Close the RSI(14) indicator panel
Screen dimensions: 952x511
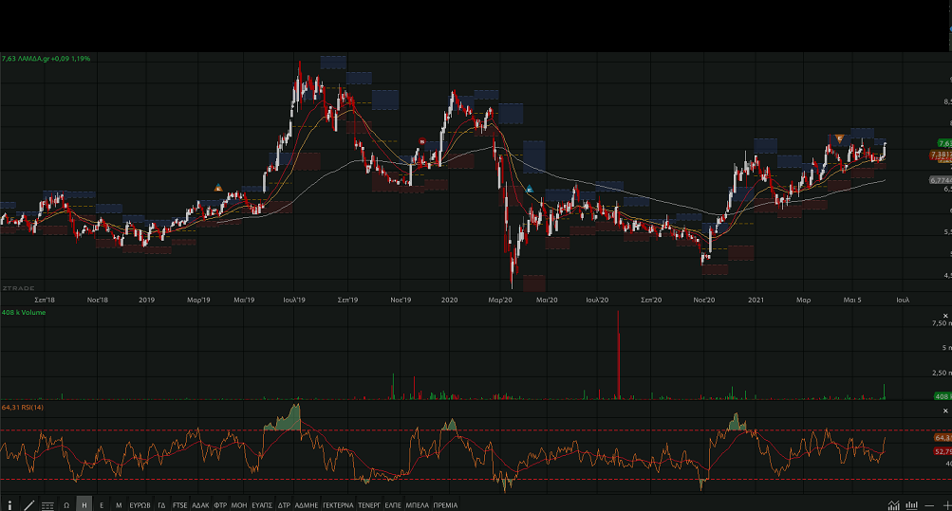click(x=945, y=410)
